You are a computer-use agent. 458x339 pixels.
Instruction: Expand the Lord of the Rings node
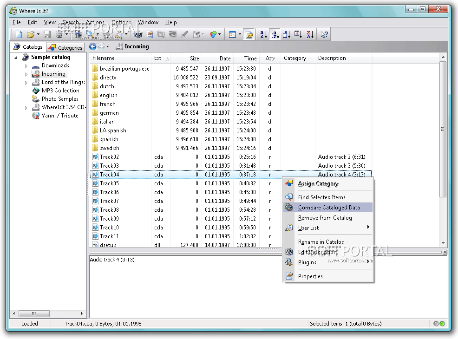(x=26, y=83)
